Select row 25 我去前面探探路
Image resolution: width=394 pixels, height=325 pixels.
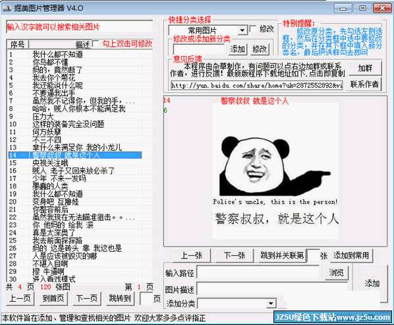click(75, 241)
